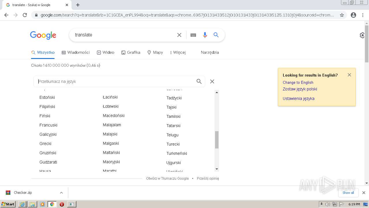Screen dimensions: 369x208
Task: Select Gruziński language
Action: (48, 153)
